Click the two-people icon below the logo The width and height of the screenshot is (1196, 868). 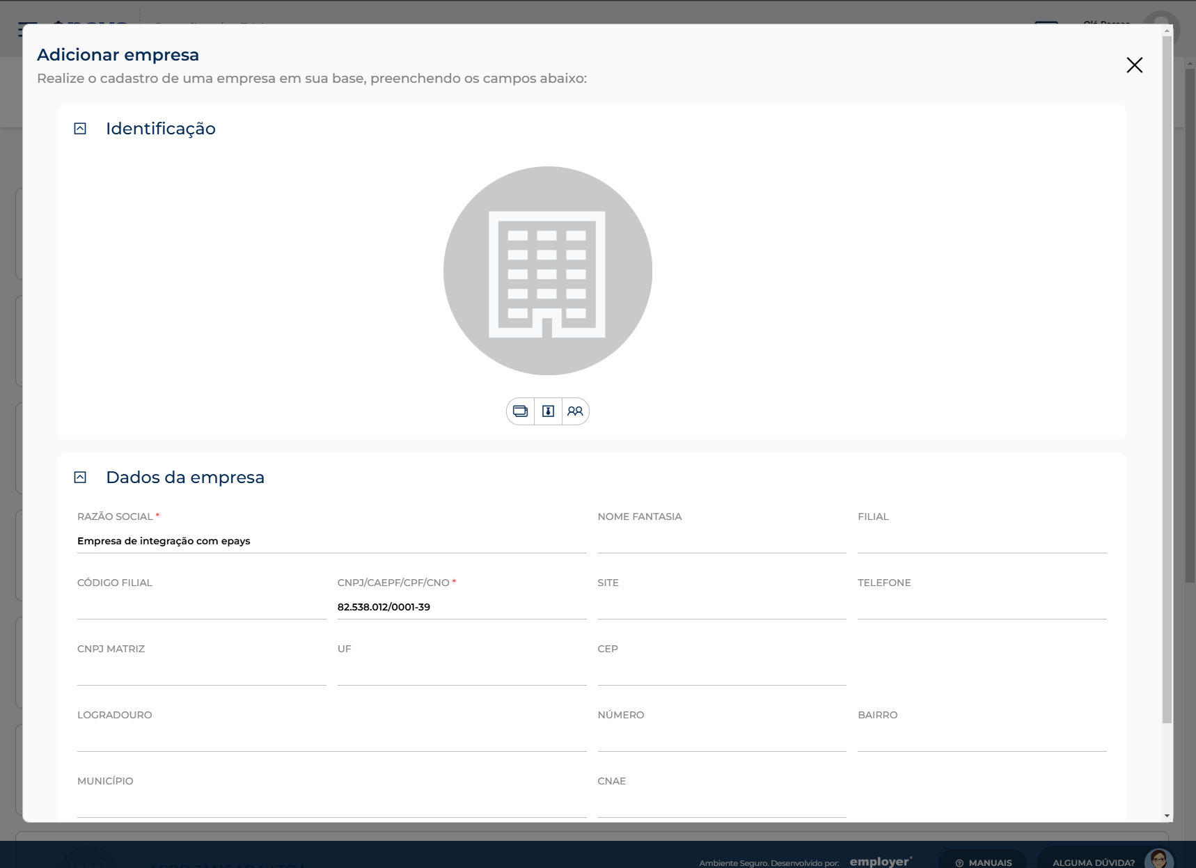575,411
